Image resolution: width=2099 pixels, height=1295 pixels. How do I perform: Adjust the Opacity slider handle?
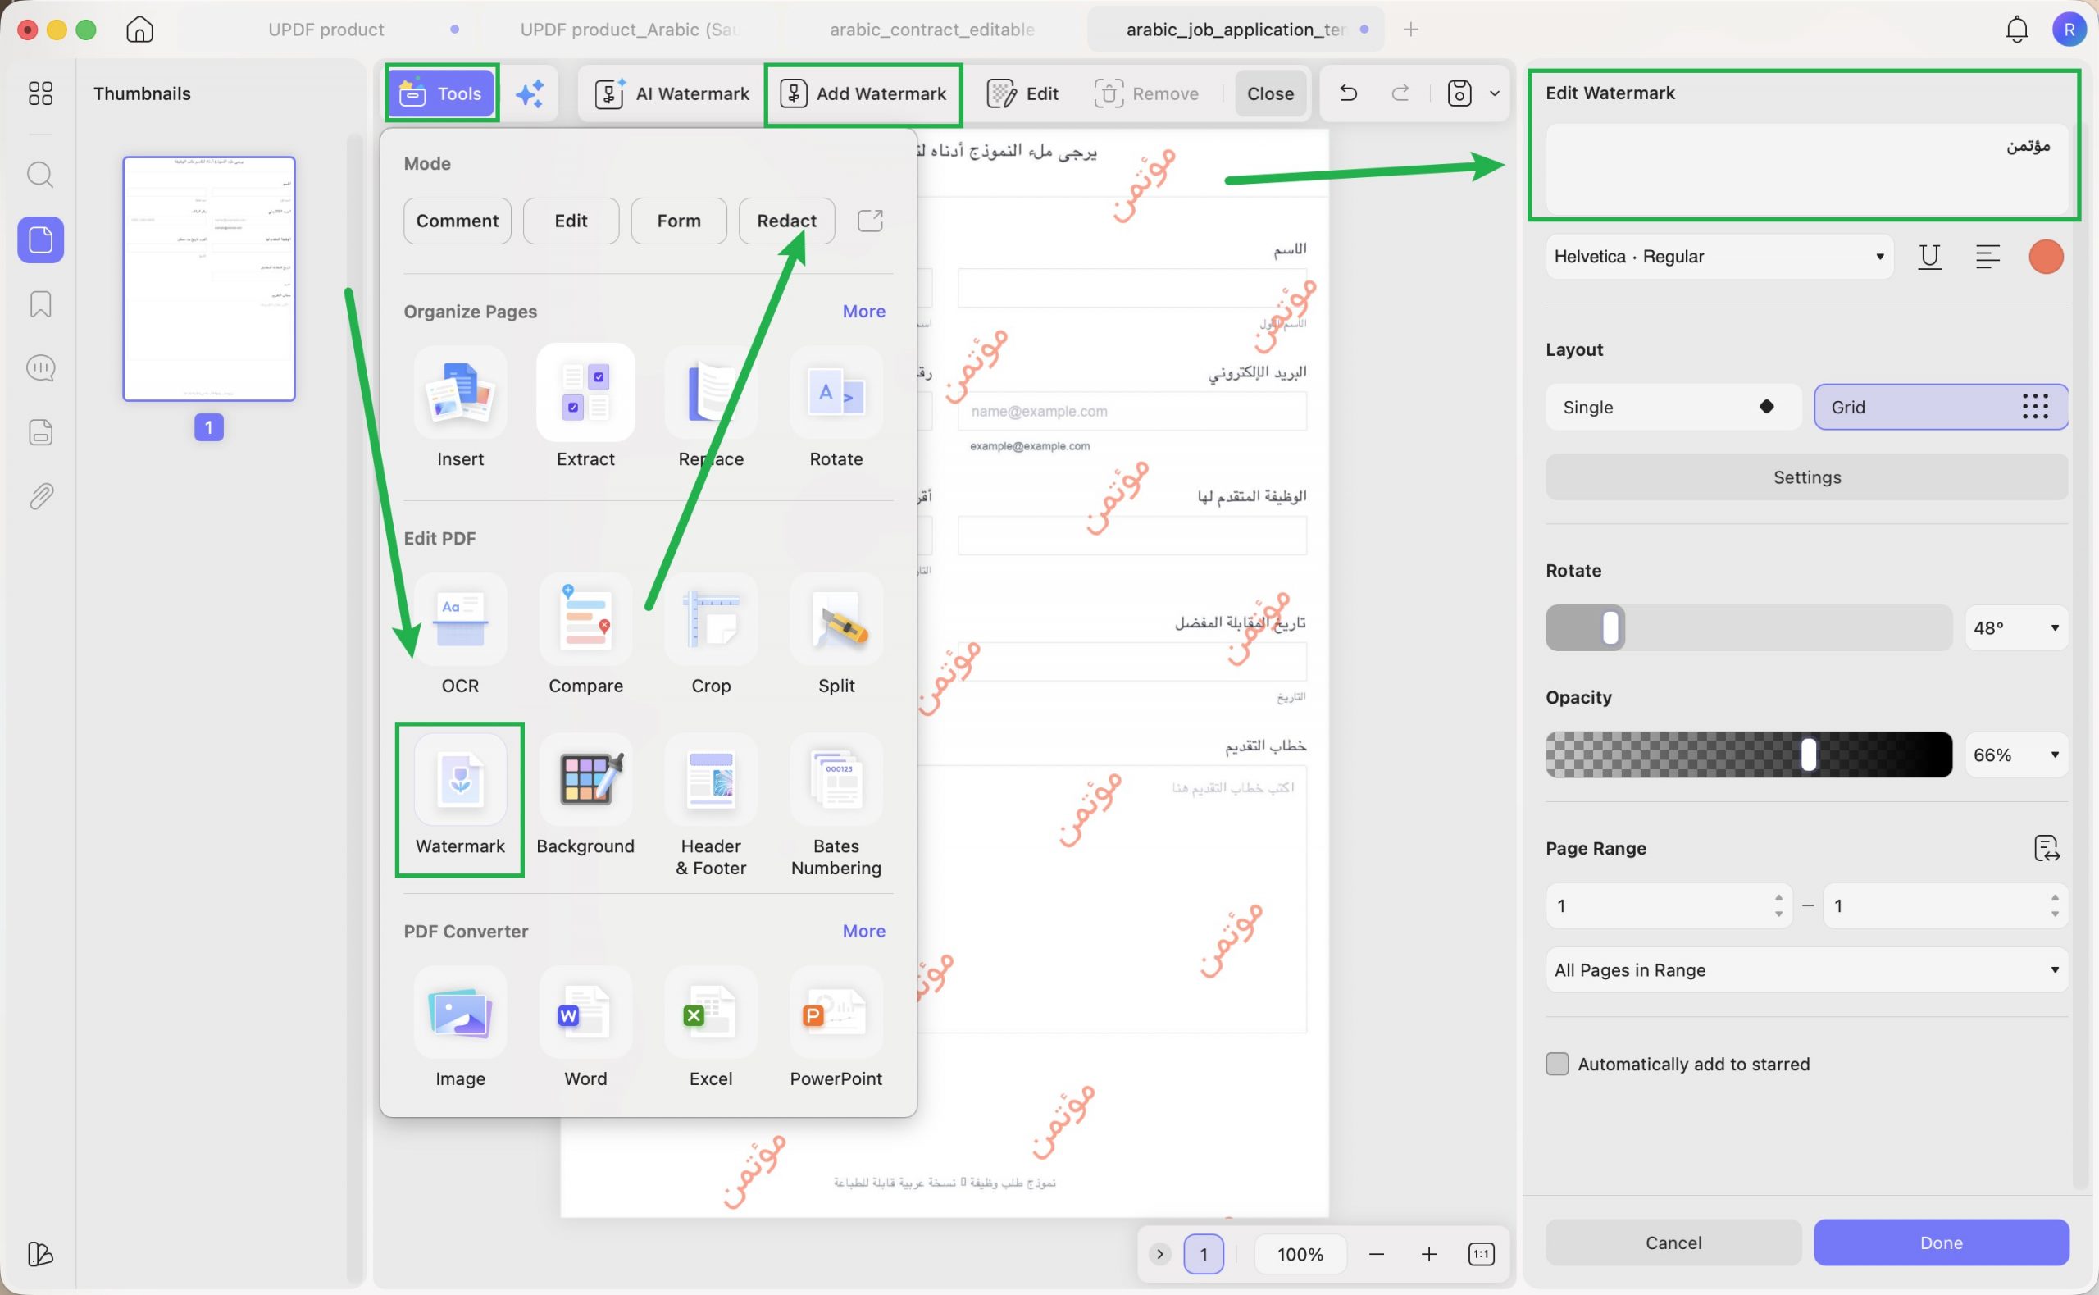click(x=1808, y=755)
